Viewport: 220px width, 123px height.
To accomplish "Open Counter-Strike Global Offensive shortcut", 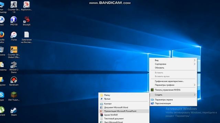I will pos(14,52).
